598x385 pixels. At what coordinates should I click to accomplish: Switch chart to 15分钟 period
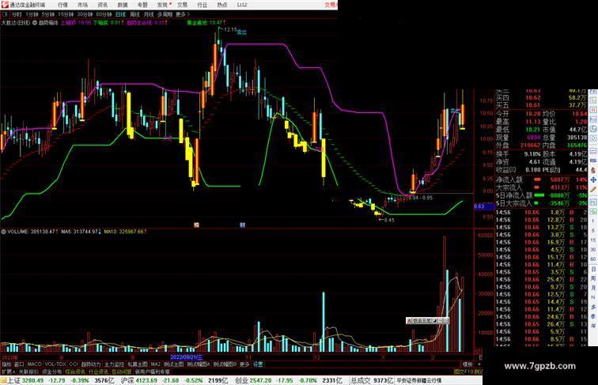coord(66,14)
